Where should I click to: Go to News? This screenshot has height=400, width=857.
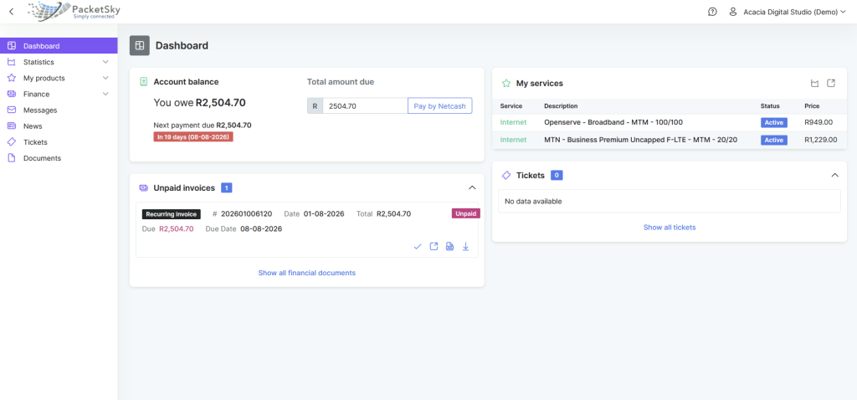click(x=59, y=126)
